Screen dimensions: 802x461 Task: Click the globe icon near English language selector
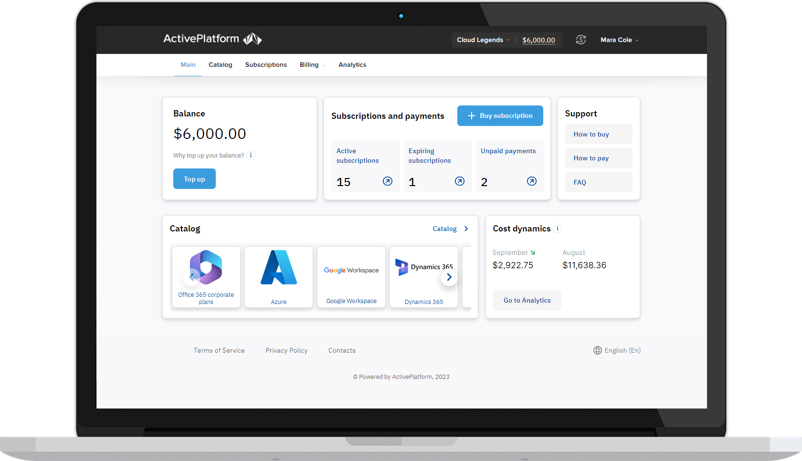coord(597,350)
